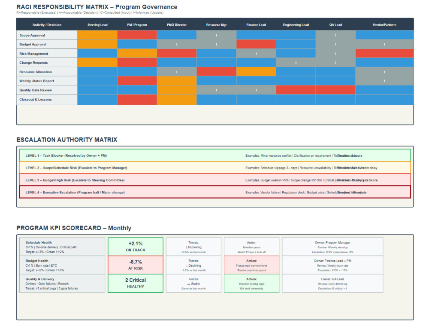
Task: Select the Scope Approval row label
Action: coord(47,35)
